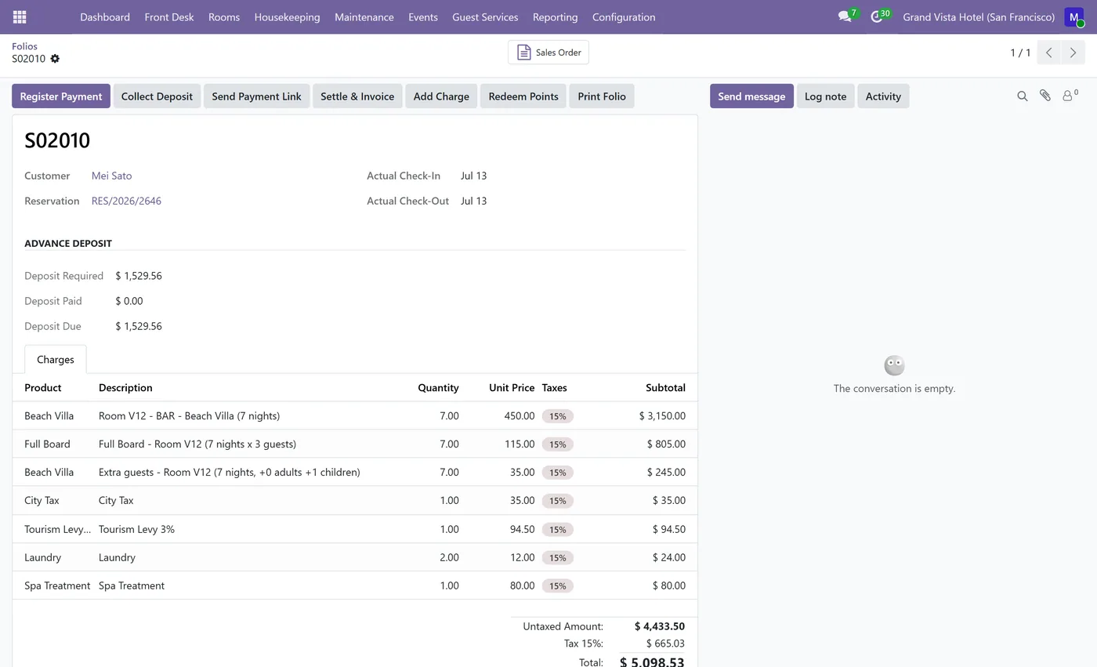Open the Maintenance menu
This screenshot has width=1097, height=667.
pos(364,16)
